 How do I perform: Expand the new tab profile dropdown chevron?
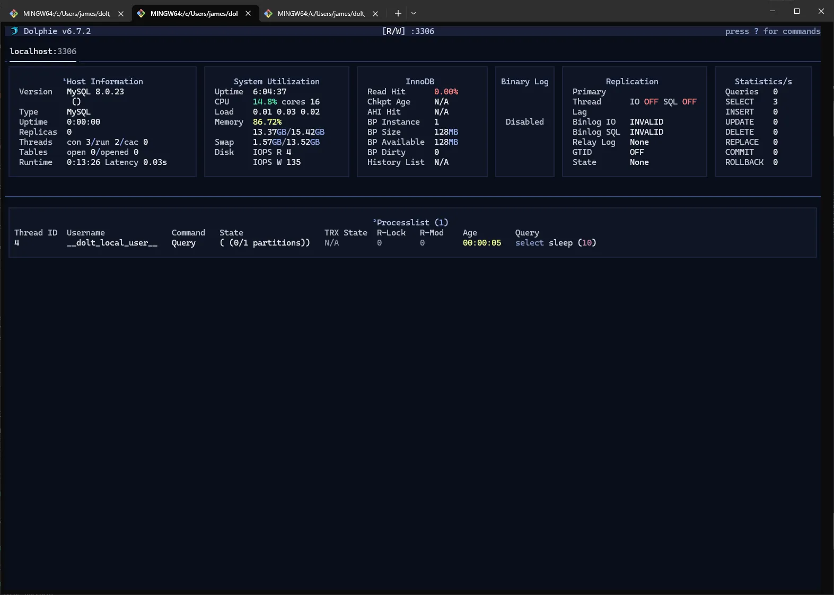[414, 13]
